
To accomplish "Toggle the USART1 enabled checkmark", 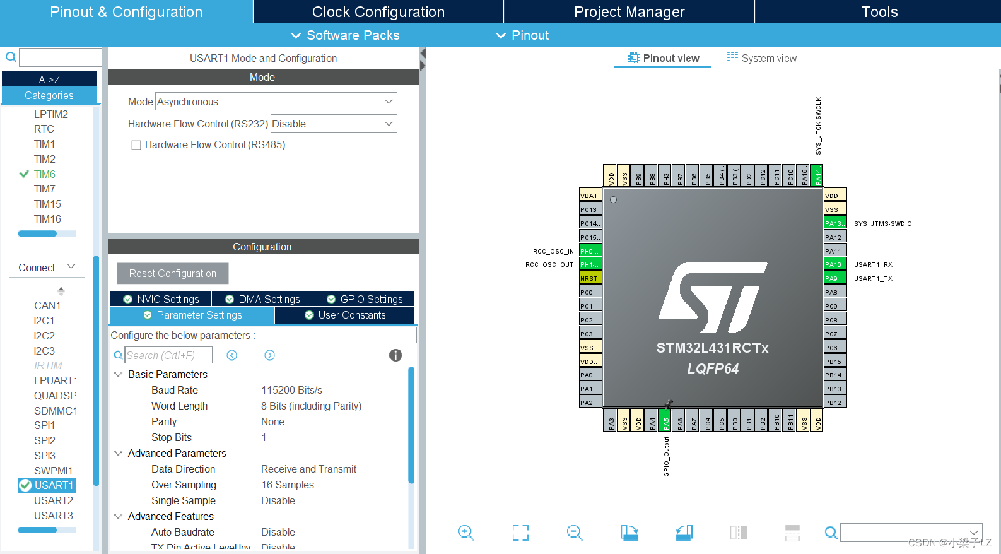I will click(x=25, y=485).
